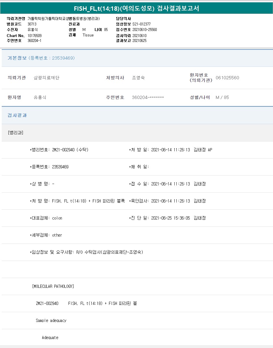Select hospital code value 30713
Viewport: 273px width, 348px height.
coord(32,24)
